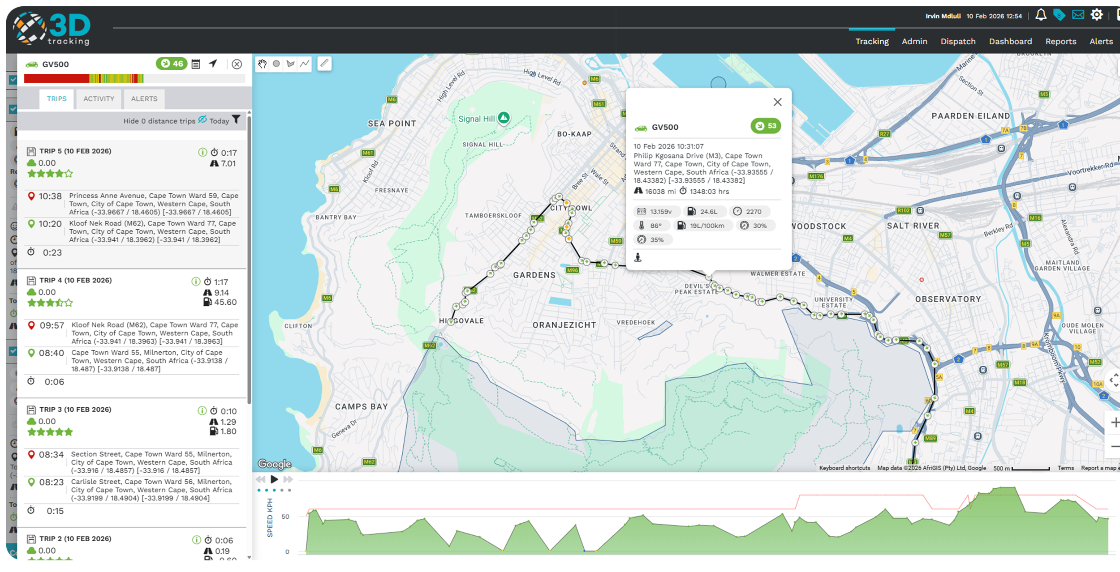Fast-forward the trip replay
This screenshot has height=572, width=1120.
[x=288, y=479]
